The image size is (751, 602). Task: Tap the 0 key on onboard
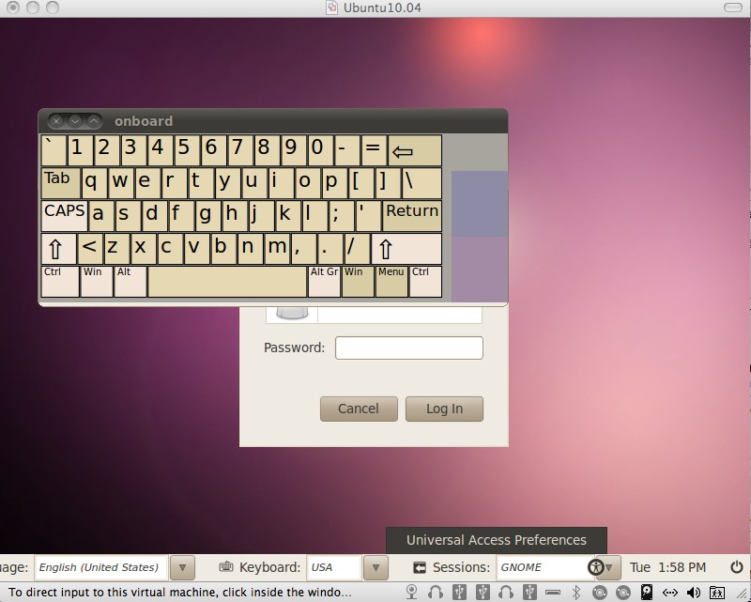tap(321, 150)
